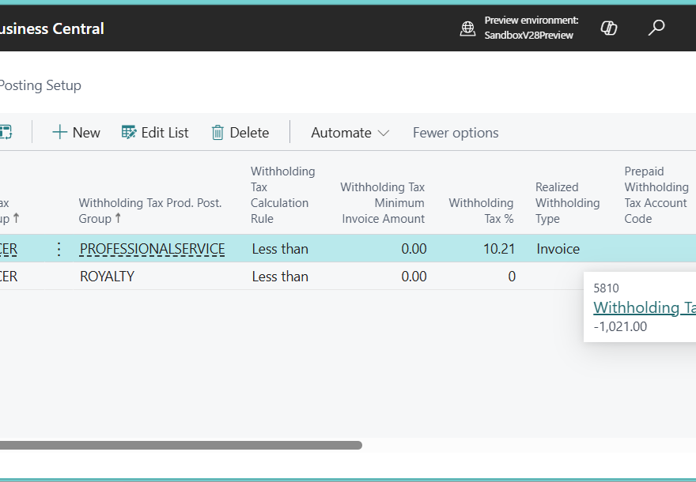This screenshot has width=696, height=482.
Task: Click the environment globe icon
Action: point(467,29)
